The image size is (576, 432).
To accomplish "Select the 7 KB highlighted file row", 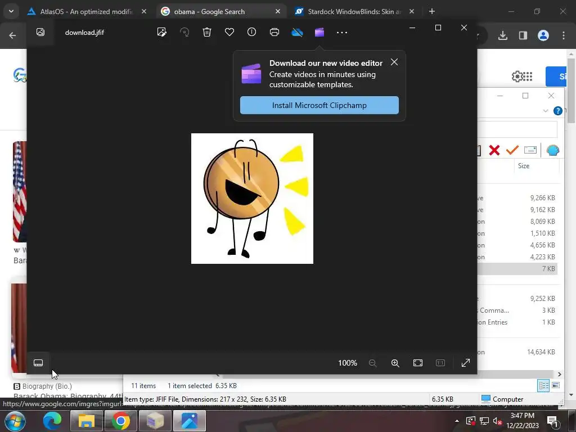I will (x=518, y=268).
